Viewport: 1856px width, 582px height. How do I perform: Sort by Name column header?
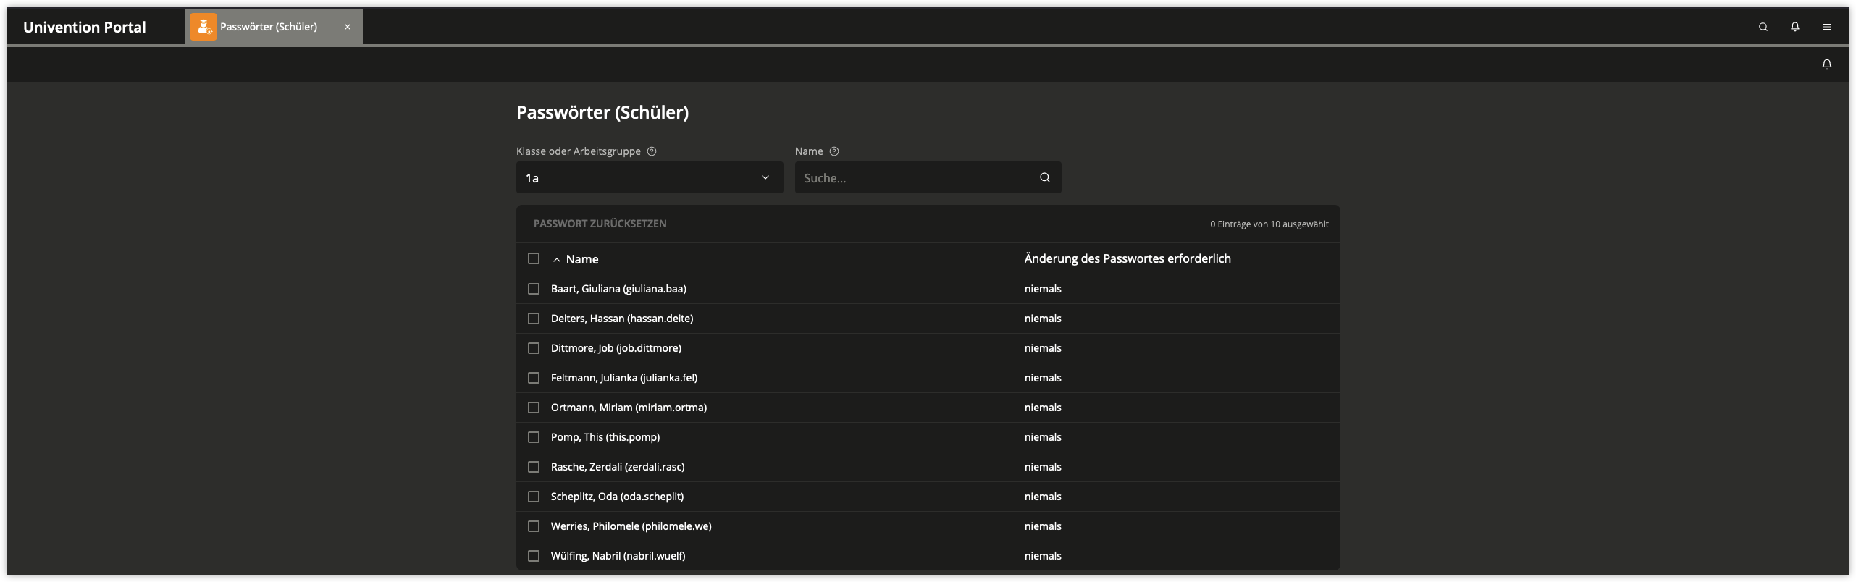[582, 259]
